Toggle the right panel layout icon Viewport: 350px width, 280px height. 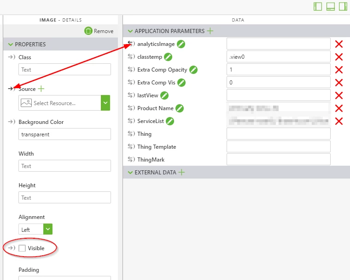[343, 6]
